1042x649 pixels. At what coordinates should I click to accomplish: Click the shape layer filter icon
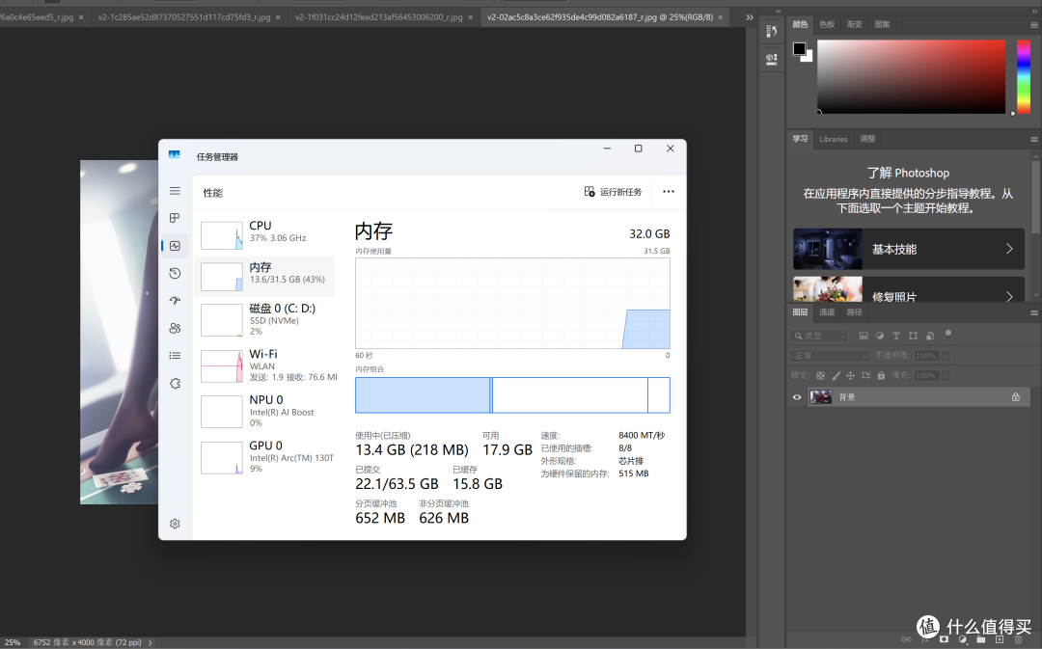913,336
